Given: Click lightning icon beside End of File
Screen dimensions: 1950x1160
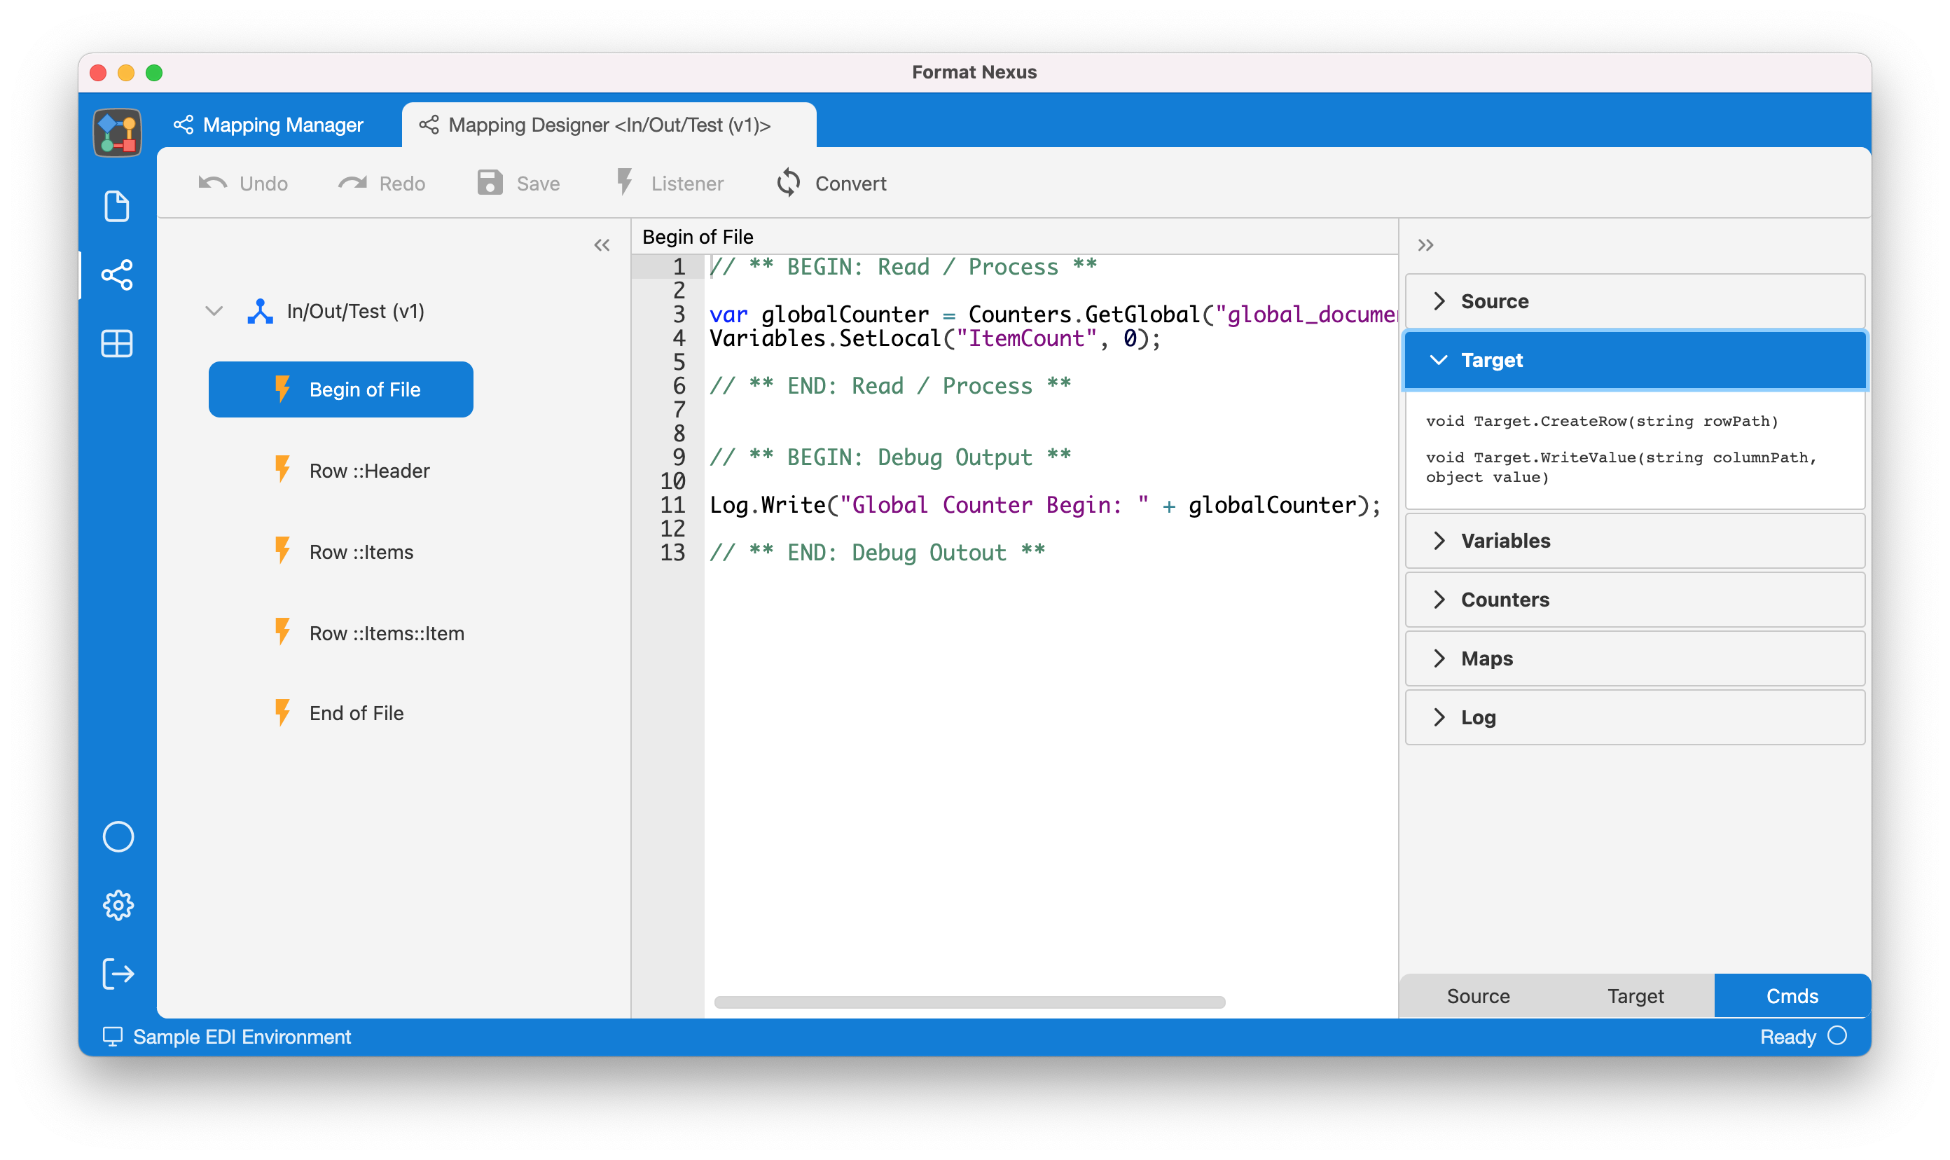Looking at the screenshot, I should (282, 712).
